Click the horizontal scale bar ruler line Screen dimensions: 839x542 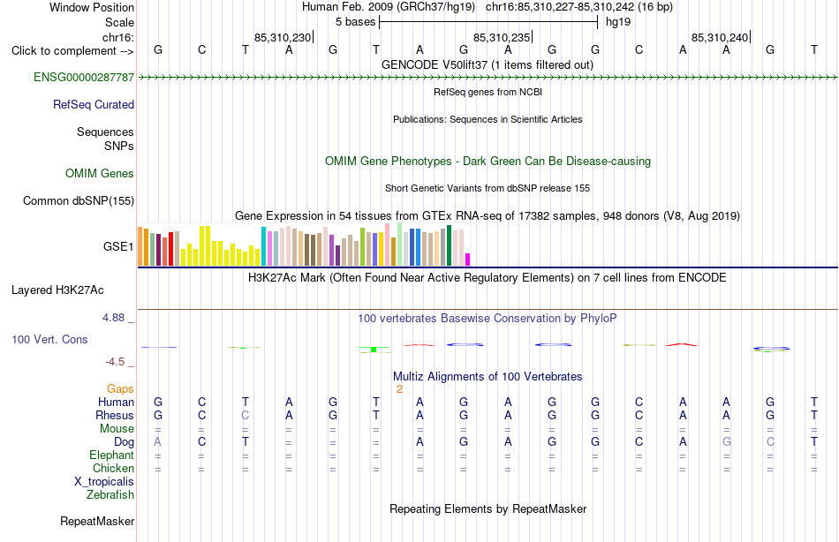tap(488, 22)
